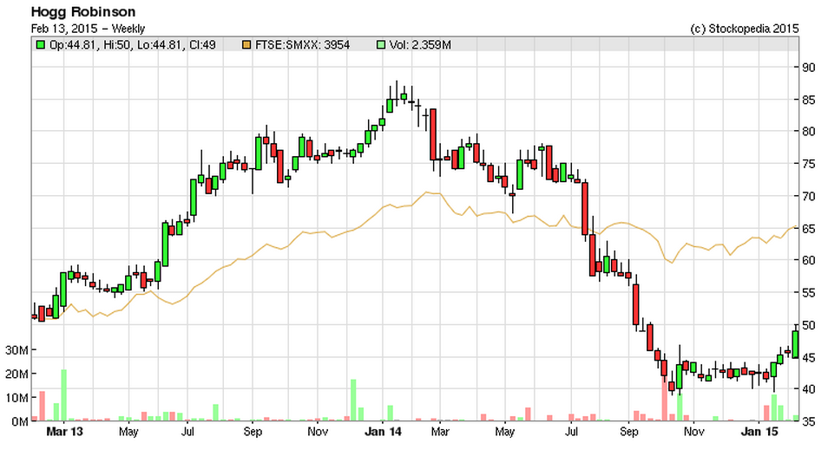The width and height of the screenshot is (828, 456).
Task: Click the '30M' volume axis label
Action: coord(16,350)
